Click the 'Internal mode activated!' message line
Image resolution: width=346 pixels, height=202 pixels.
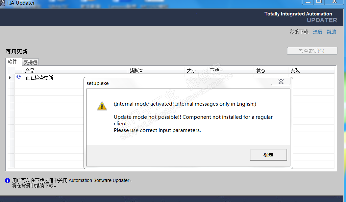(x=185, y=104)
